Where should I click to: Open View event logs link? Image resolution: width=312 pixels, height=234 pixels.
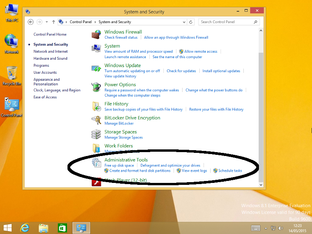194,170
